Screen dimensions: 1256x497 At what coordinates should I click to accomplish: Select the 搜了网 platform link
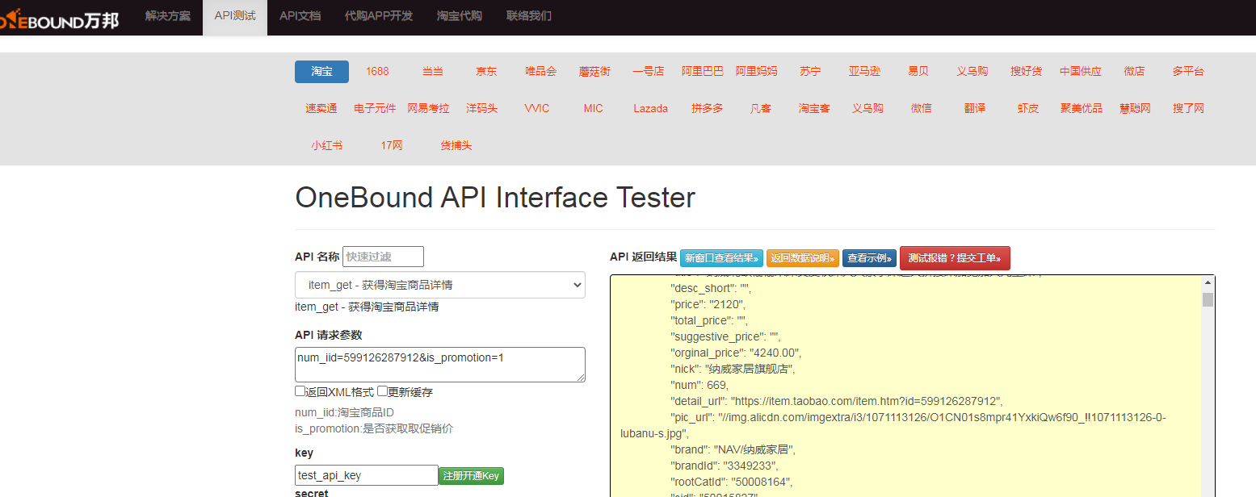click(1189, 108)
